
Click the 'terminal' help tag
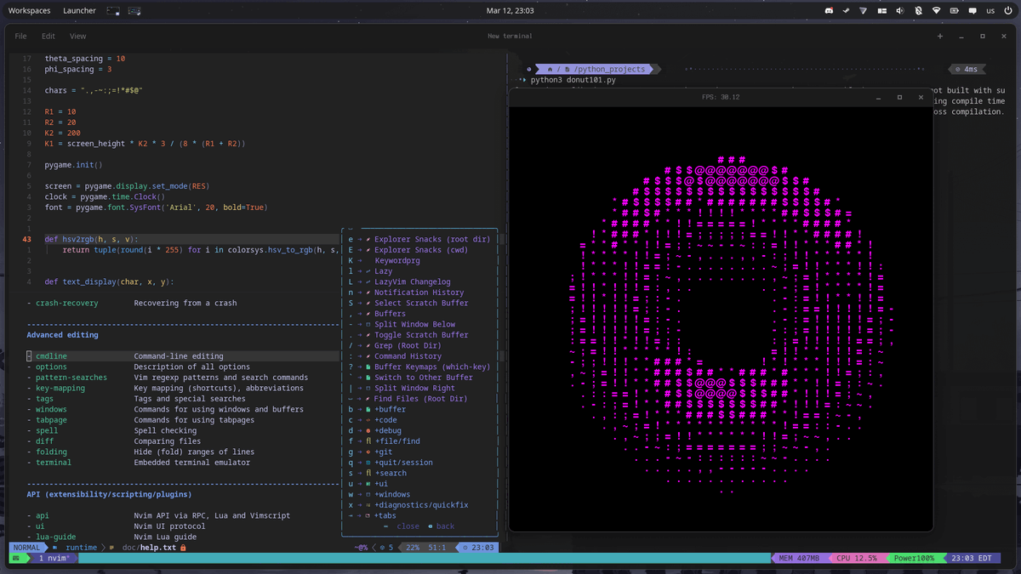pos(54,463)
